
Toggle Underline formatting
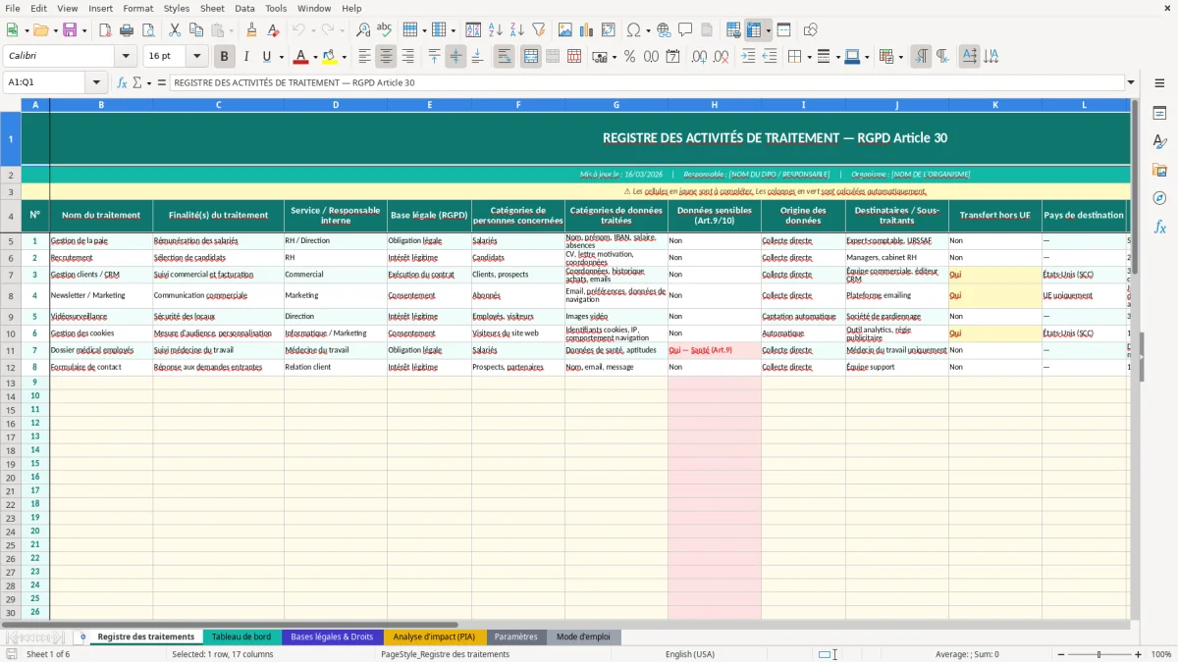click(x=267, y=57)
